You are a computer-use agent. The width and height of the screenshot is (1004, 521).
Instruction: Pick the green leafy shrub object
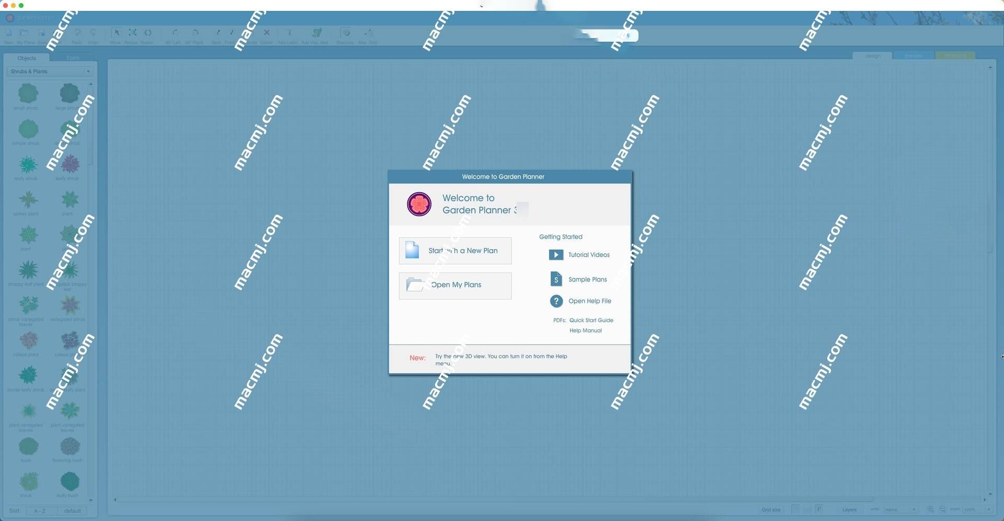(x=28, y=164)
